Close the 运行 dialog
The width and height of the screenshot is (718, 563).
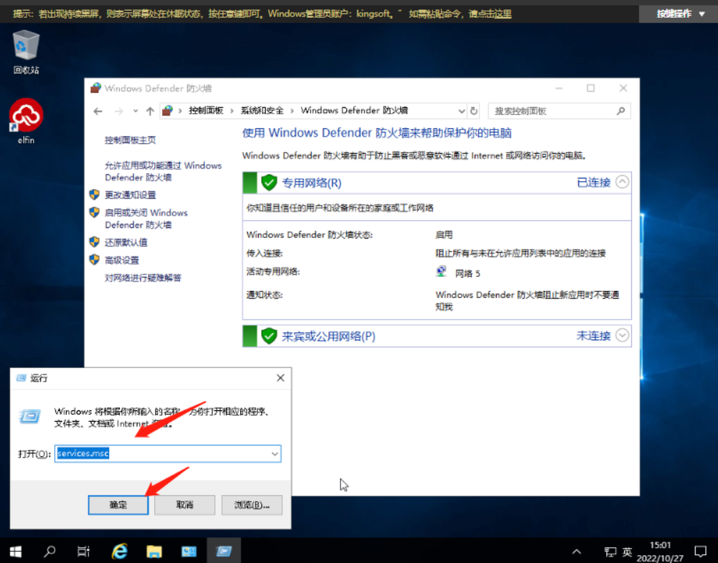click(280, 377)
